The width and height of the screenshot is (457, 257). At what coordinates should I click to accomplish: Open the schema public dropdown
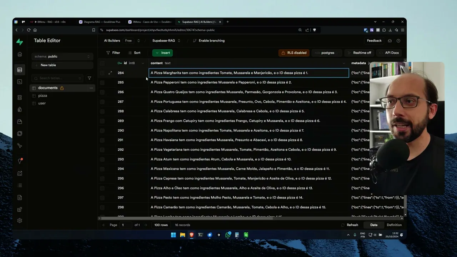point(62,56)
